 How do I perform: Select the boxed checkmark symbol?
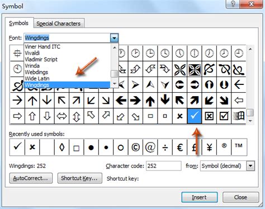(224, 116)
